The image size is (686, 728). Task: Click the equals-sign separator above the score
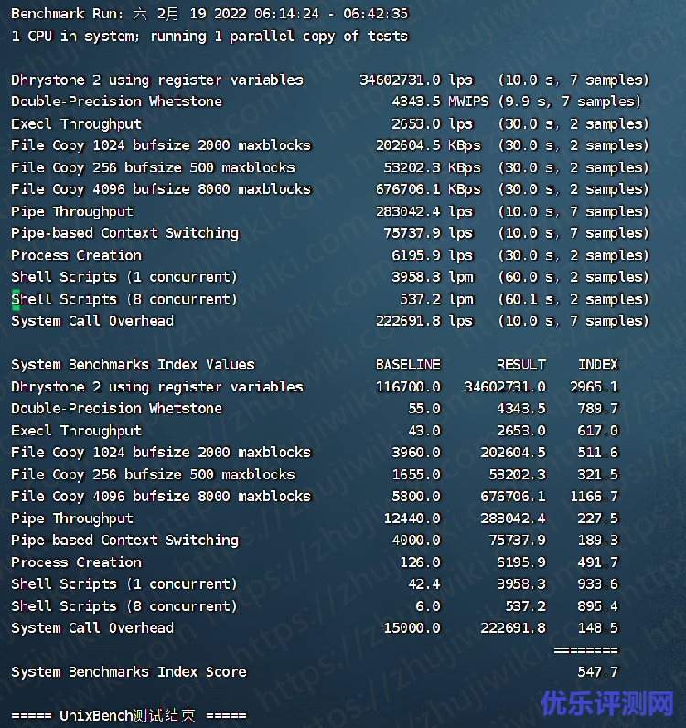(585, 650)
